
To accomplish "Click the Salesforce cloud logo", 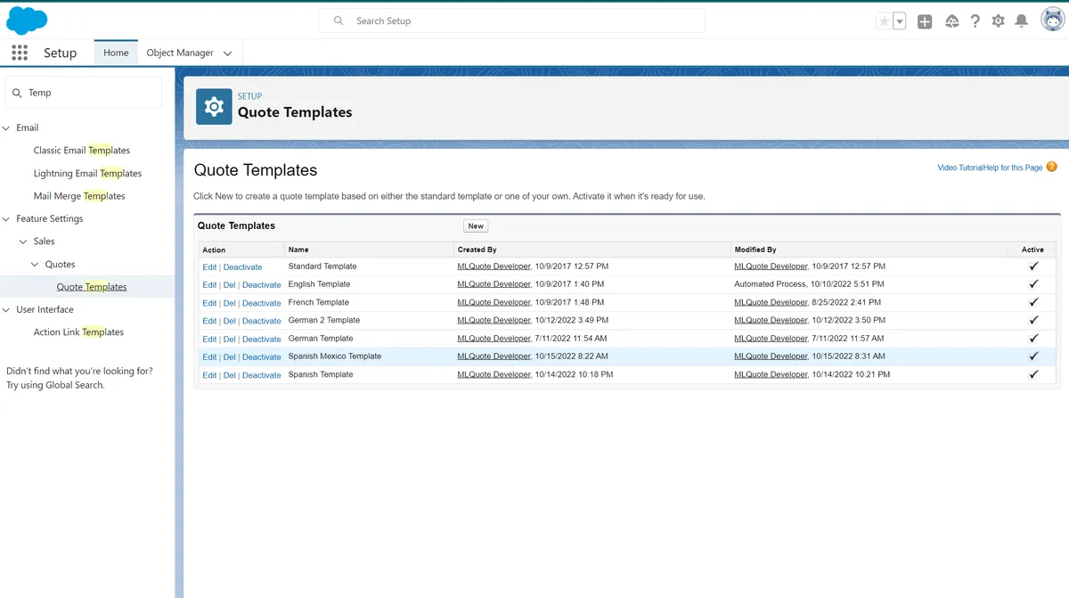I will click(27, 20).
